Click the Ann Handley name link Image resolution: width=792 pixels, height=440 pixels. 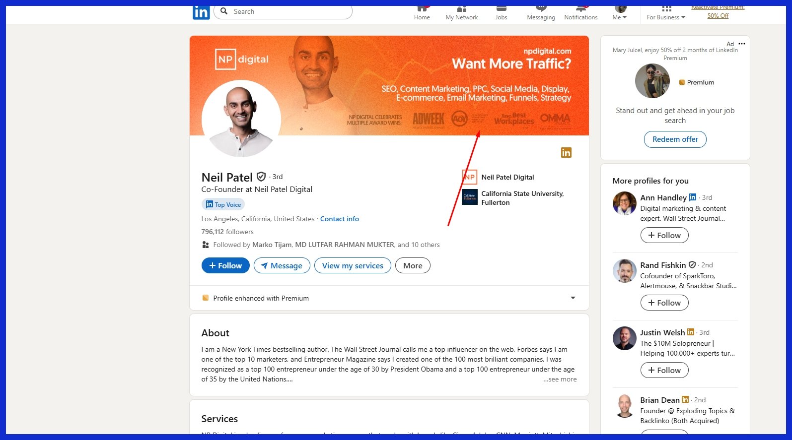[x=663, y=197]
